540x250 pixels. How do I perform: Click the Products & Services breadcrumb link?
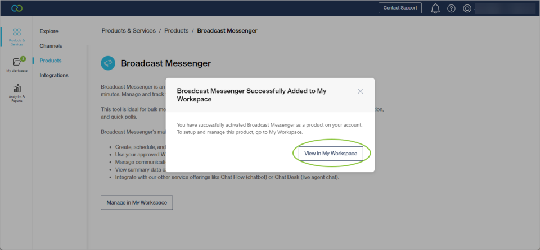point(128,31)
